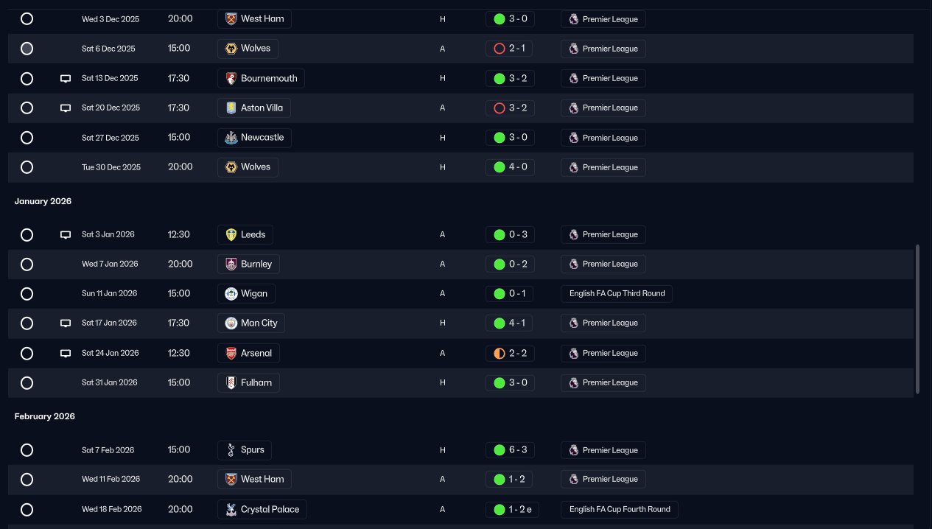This screenshot has width=932, height=529.
Task: Open English FA Cup Fourth Round competition
Action: pyautogui.click(x=620, y=509)
